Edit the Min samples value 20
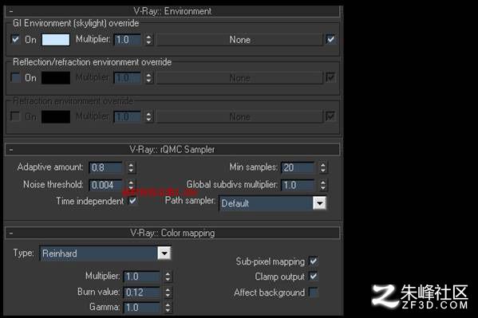 click(x=298, y=167)
